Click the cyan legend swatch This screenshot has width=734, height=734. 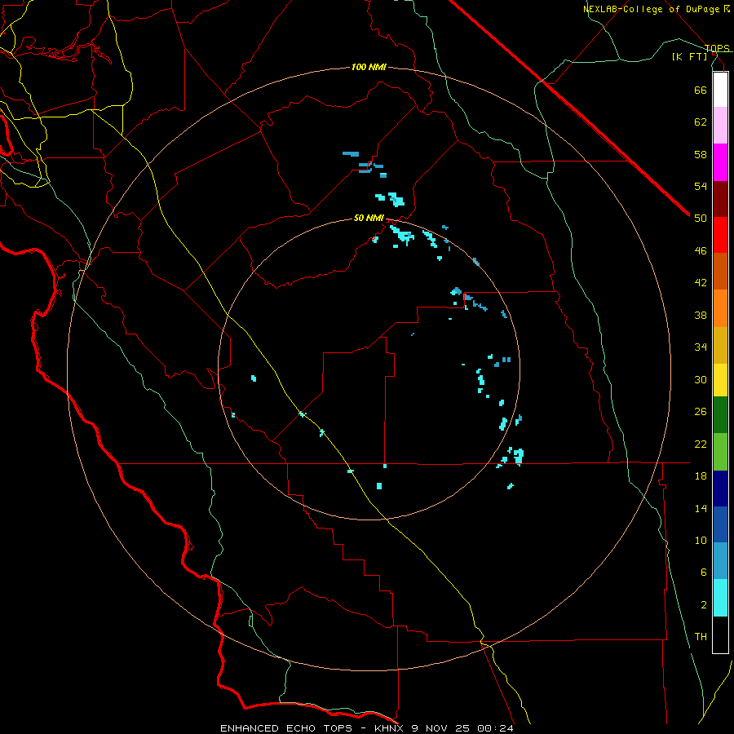(720, 598)
